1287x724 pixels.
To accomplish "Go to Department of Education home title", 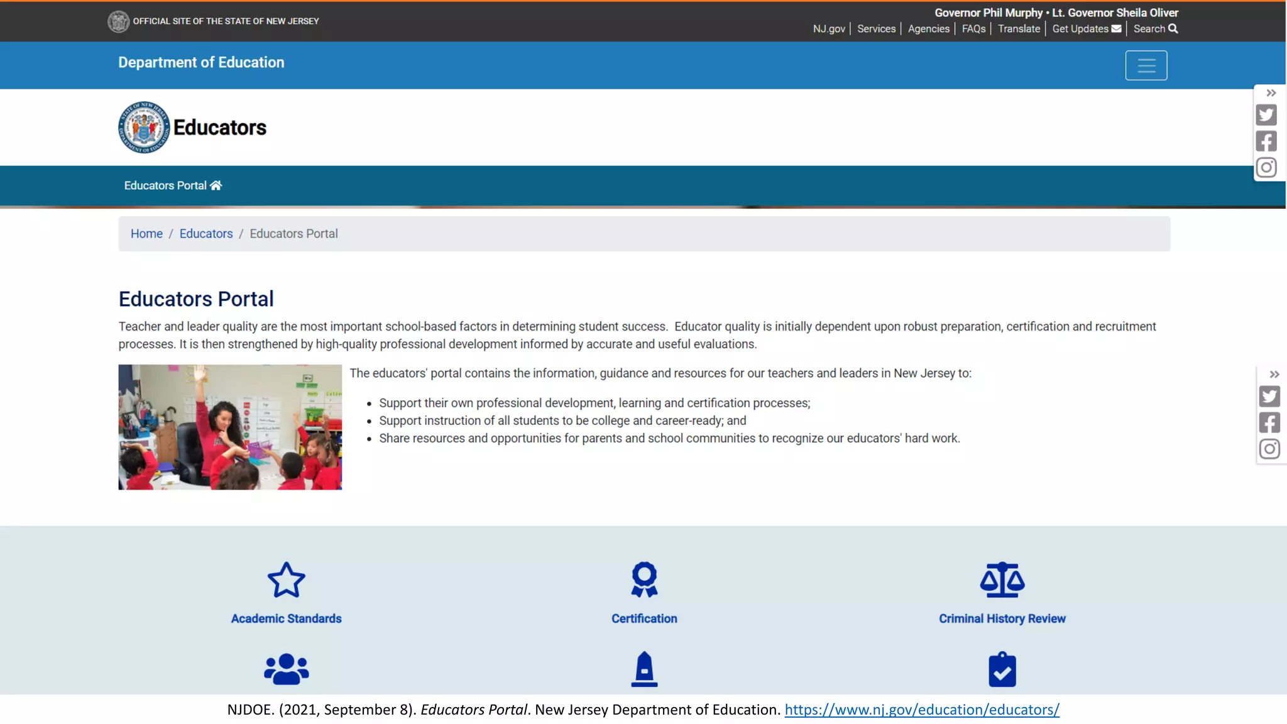I will [x=201, y=62].
